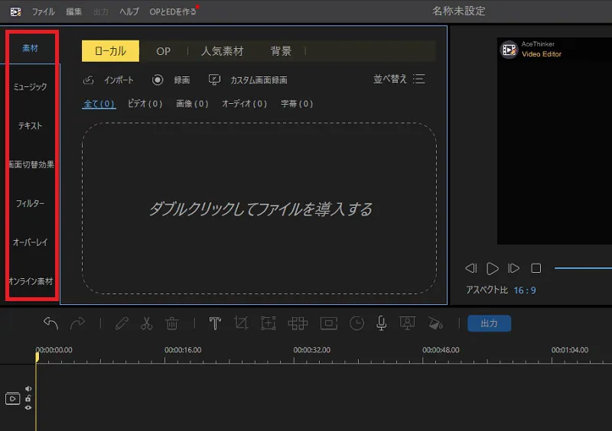Open the duration clock tool

(x=356, y=323)
